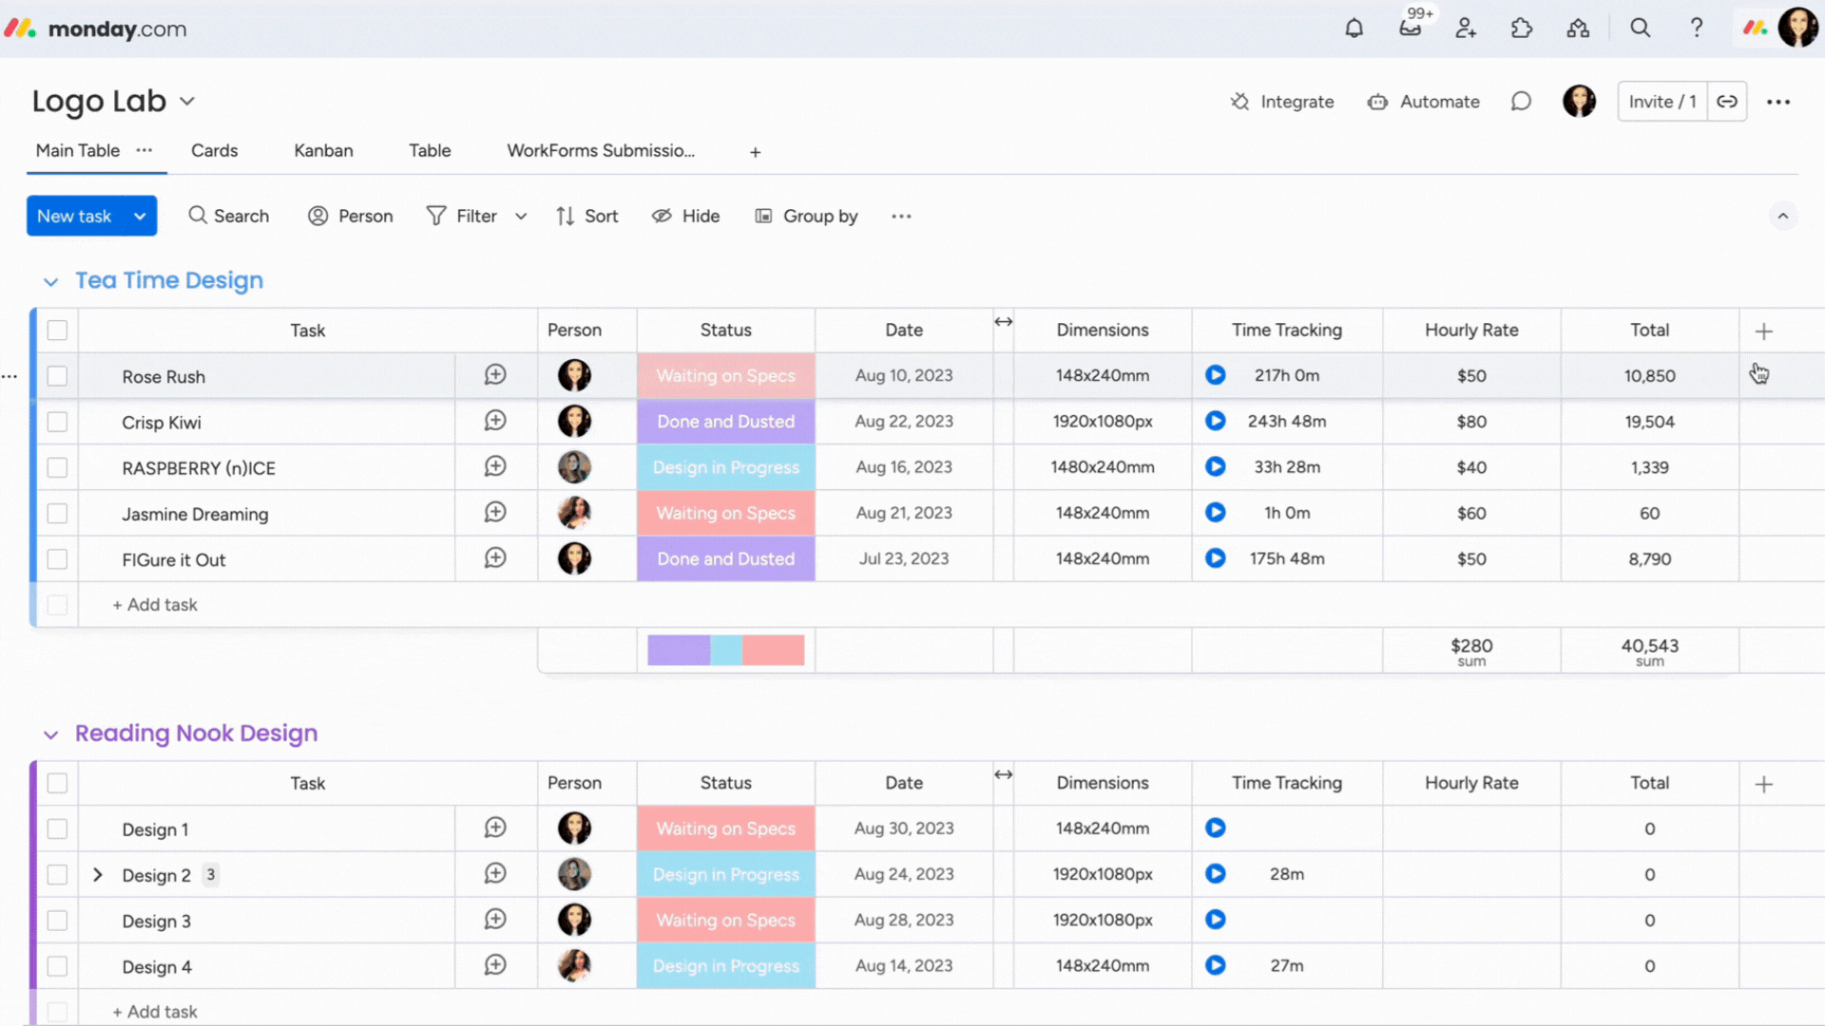Click the Automate button

pos(1424,102)
